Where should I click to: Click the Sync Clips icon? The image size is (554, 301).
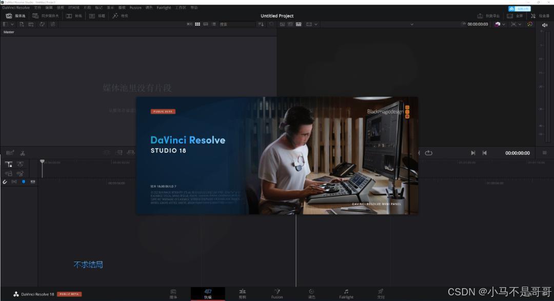(42, 25)
